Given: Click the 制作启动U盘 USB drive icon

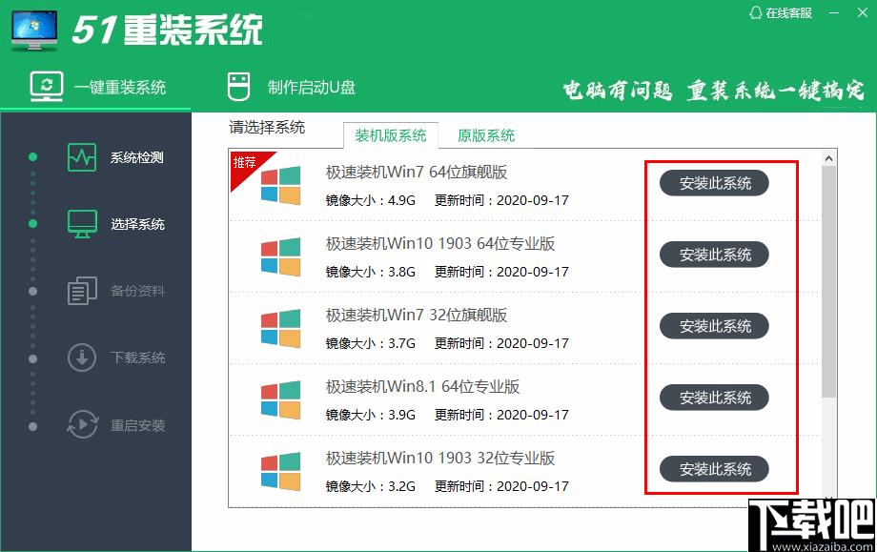Looking at the screenshot, I should tap(239, 87).
